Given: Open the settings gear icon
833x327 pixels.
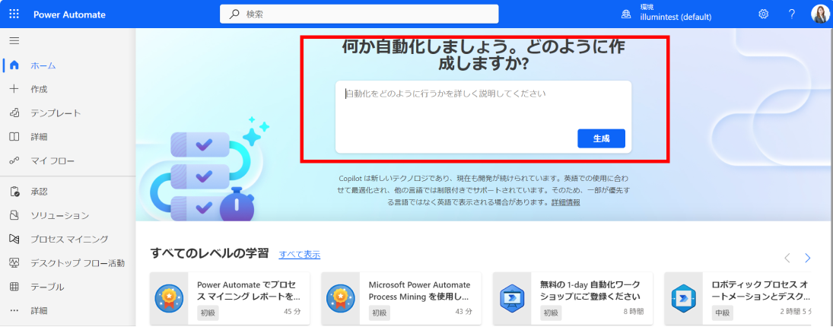Looking at the screenshot, I should (x=764, y=14).
